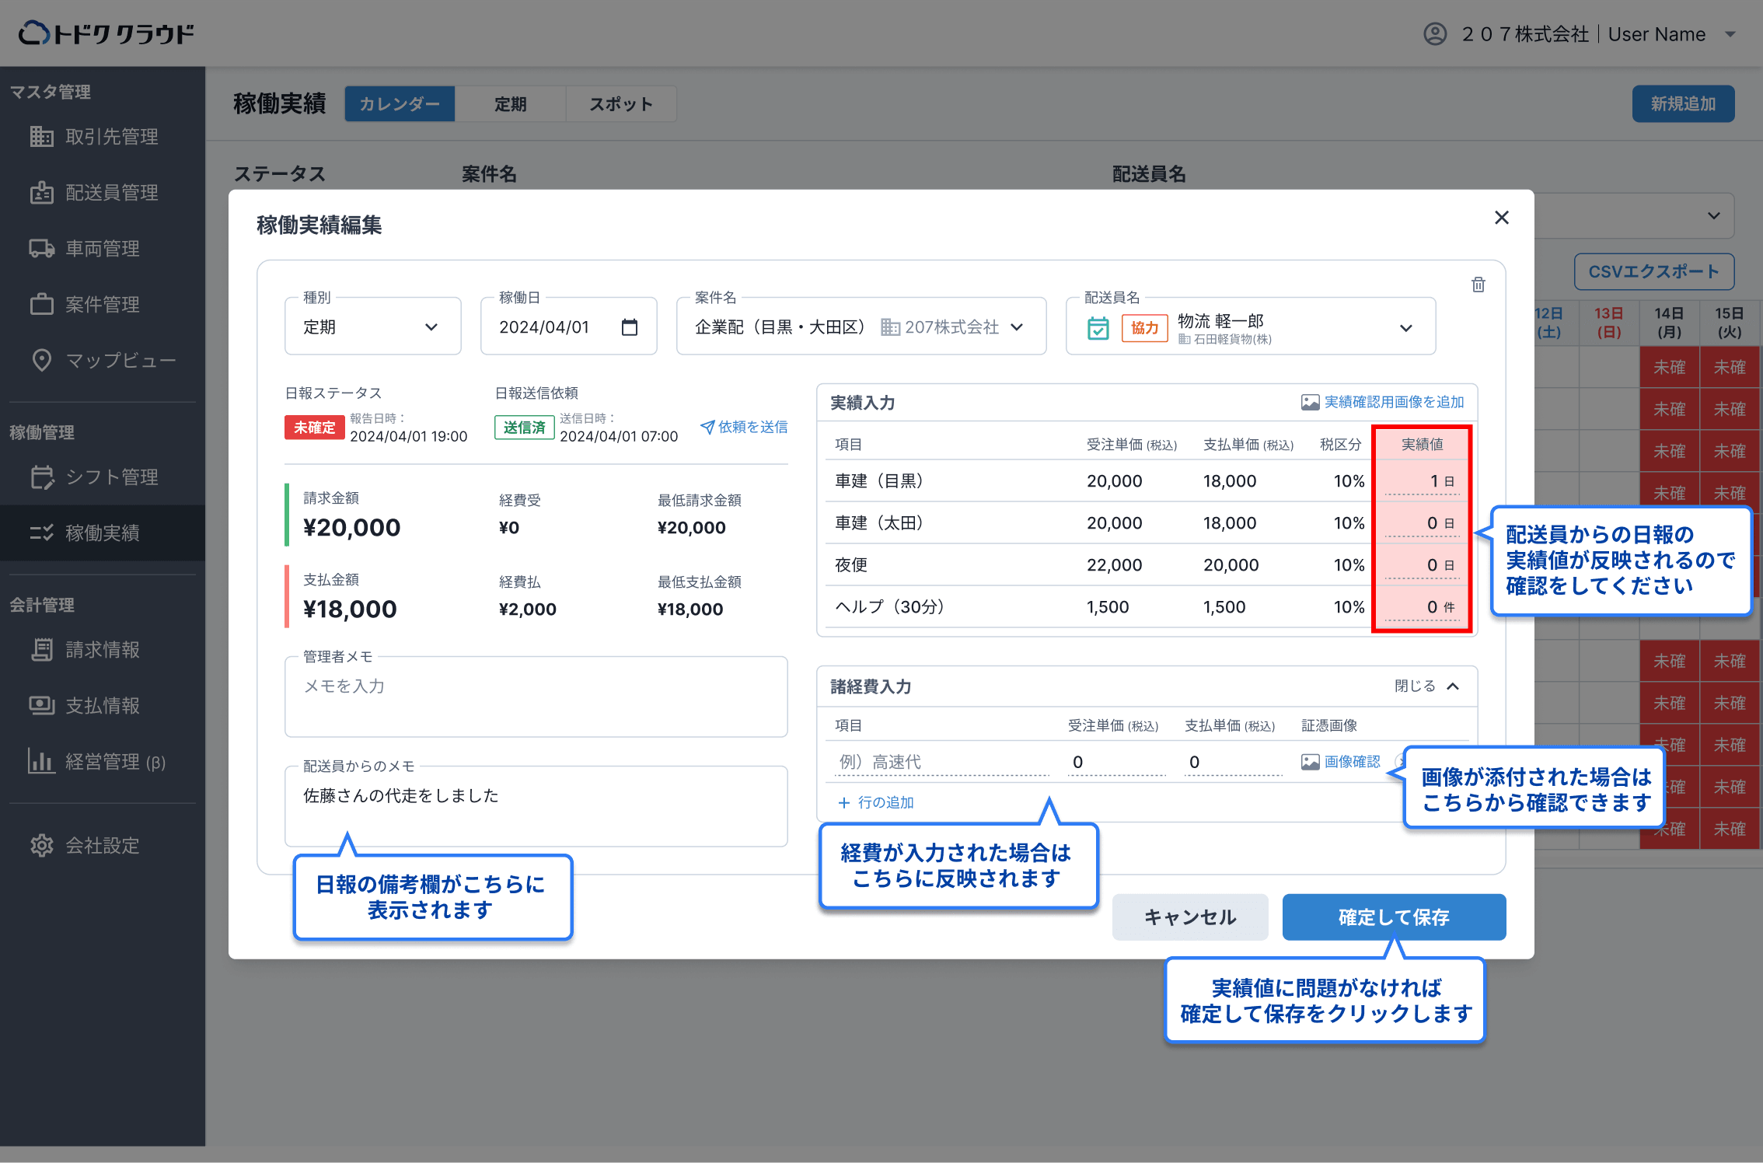Edit 実績値 for ヘルプ（30分）
The image size is (1763, 1163).
point(1422,607)
